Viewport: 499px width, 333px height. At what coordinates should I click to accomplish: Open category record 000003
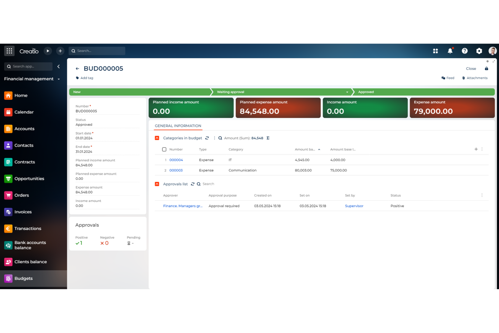176,170
